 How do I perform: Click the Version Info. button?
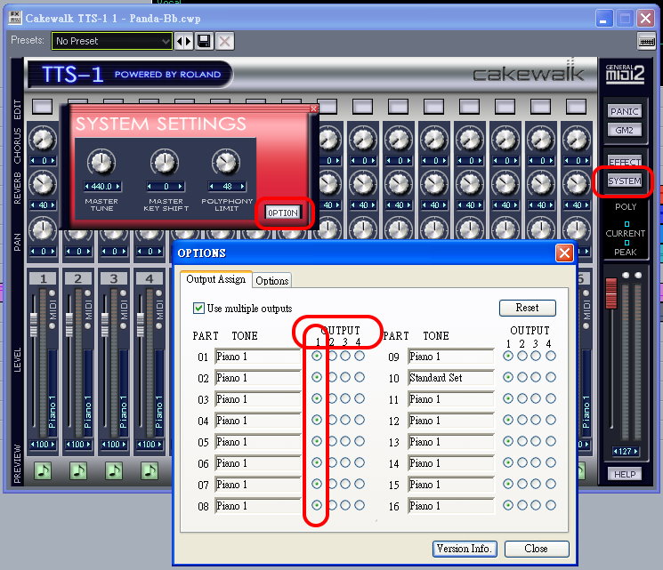point(464,548)
